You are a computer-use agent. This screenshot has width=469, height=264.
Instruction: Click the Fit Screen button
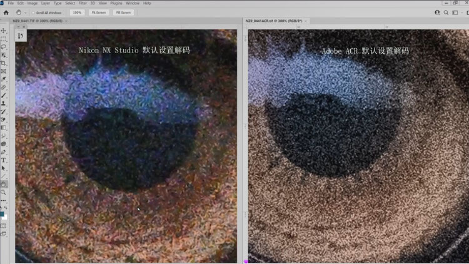click(x=98, y=13)
